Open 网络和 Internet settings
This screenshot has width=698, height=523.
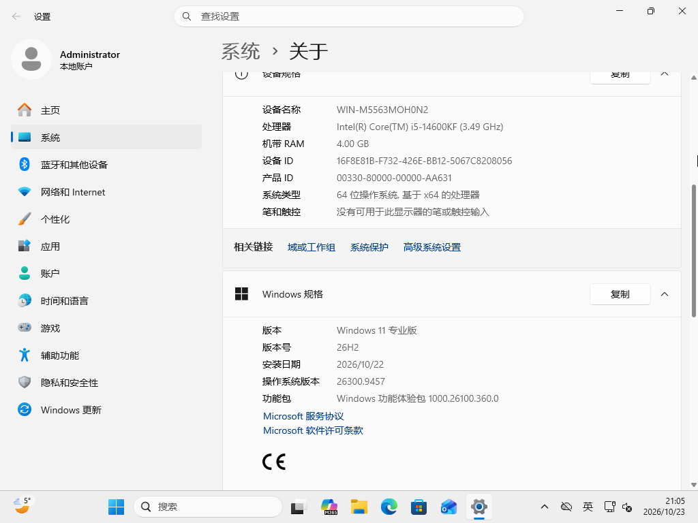pyautogui.click(x=106, y=192)
